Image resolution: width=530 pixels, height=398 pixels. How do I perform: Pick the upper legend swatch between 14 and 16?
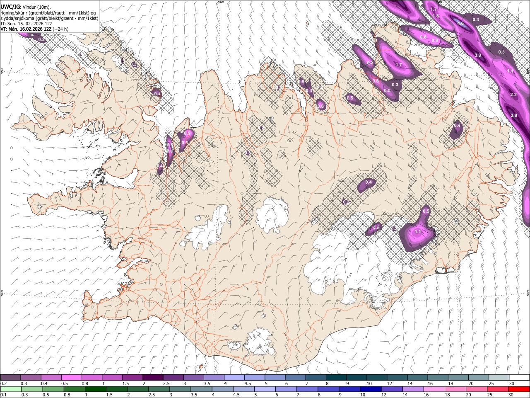click(x=417, y=378)
